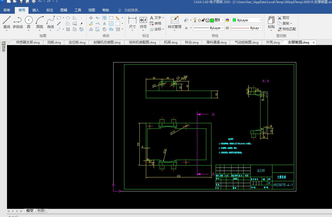Click the gear drawing tool icon
This screenshot has width=332, height=217.
click(x=75, y=29)
